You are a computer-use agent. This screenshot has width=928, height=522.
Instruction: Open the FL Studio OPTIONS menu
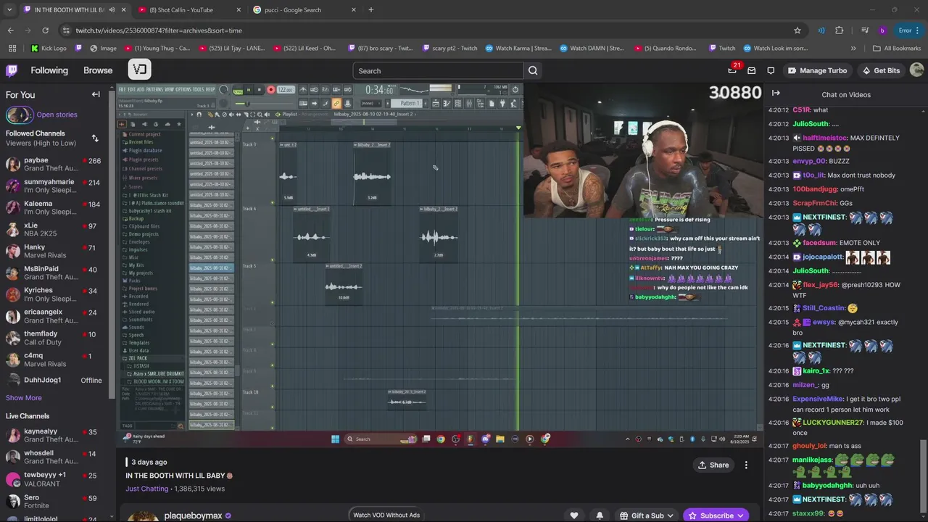click(183, 89)
